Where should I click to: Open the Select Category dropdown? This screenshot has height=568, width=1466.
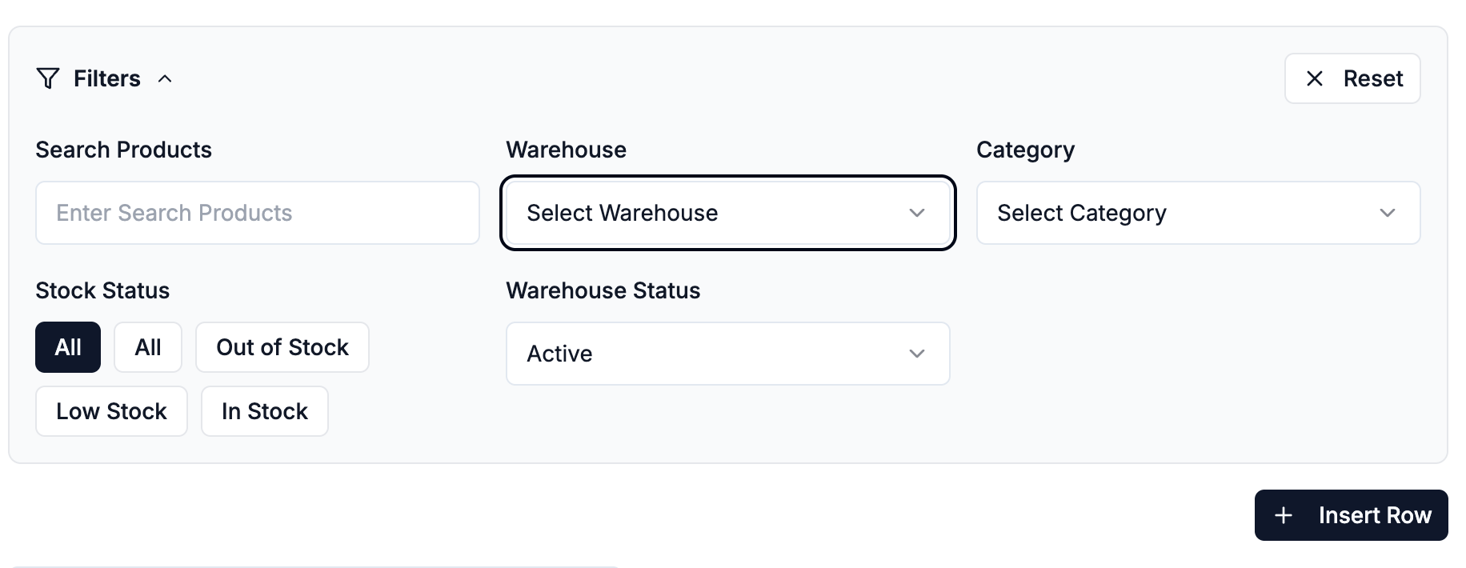[1197, 213]
